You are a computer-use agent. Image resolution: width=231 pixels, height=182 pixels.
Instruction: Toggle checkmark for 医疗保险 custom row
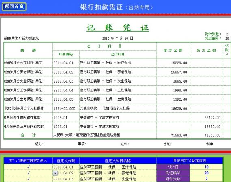28,167
